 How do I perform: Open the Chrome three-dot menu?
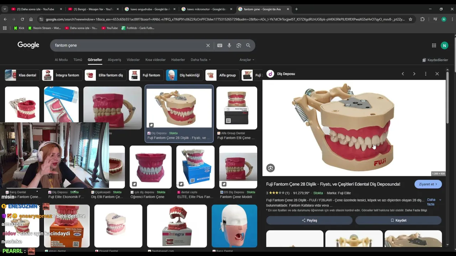(452, 19)
